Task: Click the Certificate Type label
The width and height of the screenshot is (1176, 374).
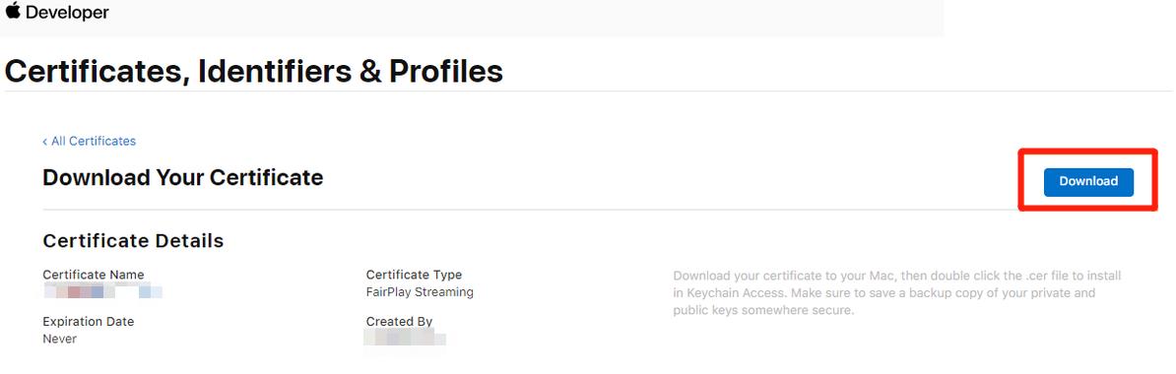Action: click(414, 275)
